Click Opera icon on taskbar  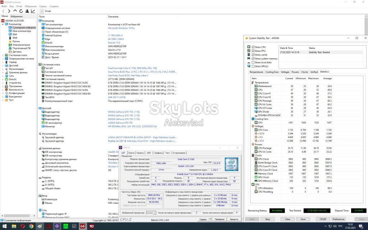tap(23, 226)
